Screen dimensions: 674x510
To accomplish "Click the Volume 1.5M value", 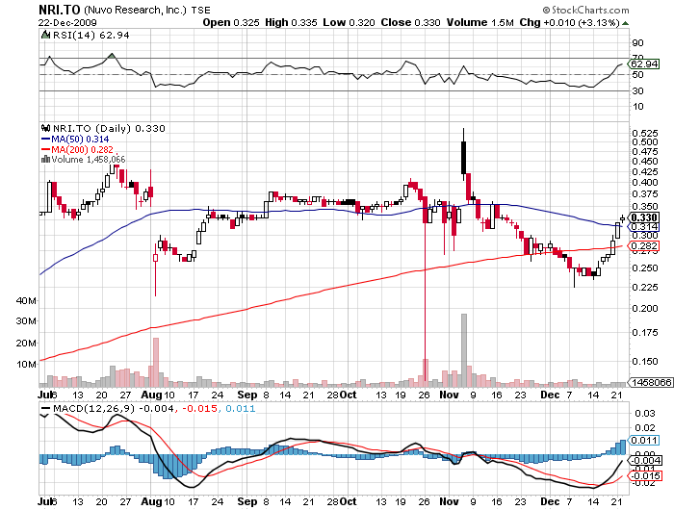I will coord(480,22).
